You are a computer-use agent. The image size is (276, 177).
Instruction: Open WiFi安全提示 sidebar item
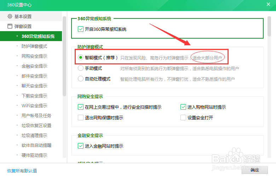[x=34, y=106]
